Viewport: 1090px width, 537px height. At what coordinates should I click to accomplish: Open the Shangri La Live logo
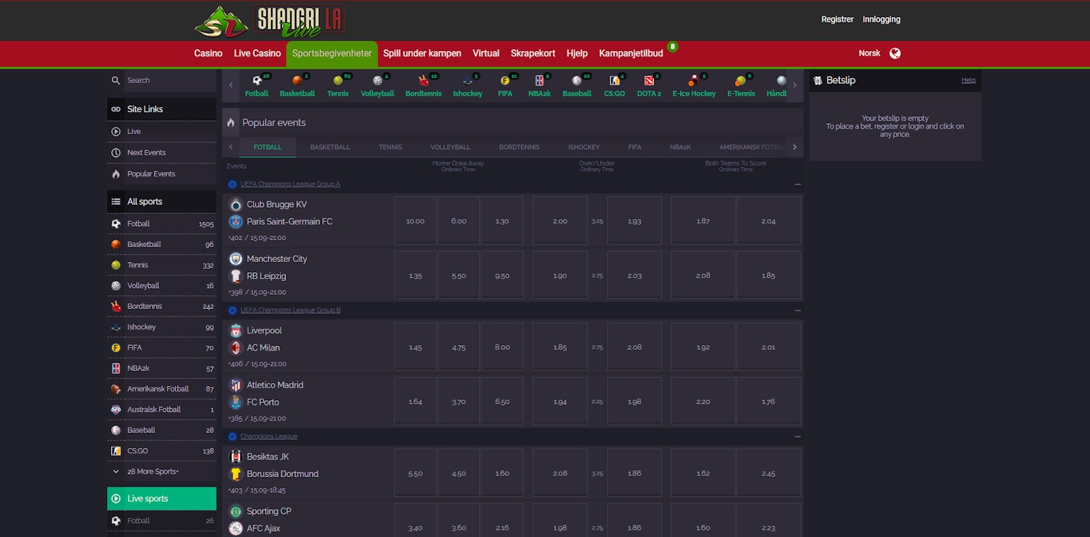tap(270, 21)
